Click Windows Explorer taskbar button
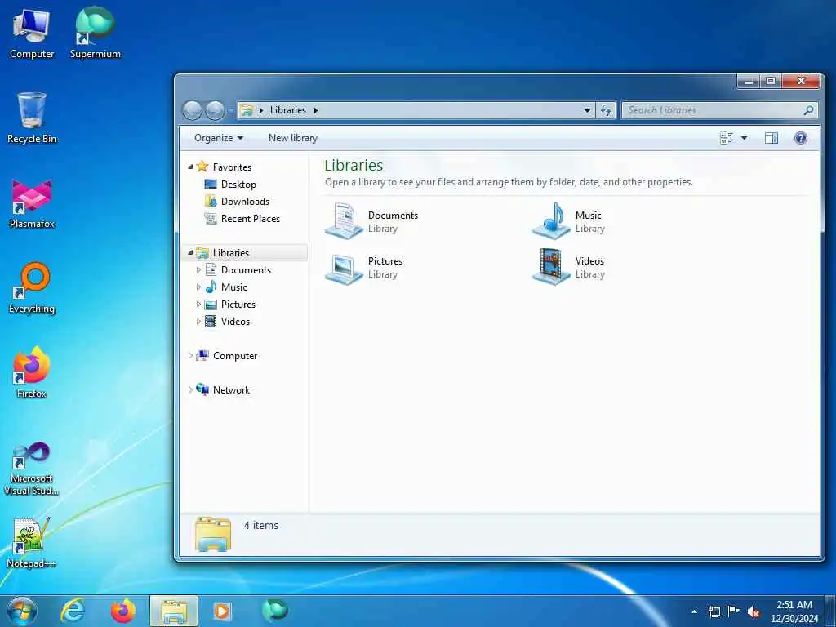 pyautogui.click(x=174, y=611)
